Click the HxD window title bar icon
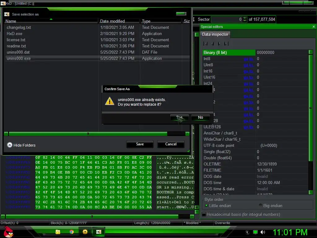Viewport: 317px width, 238px height. pyautogui.click(x=3, y=3)
